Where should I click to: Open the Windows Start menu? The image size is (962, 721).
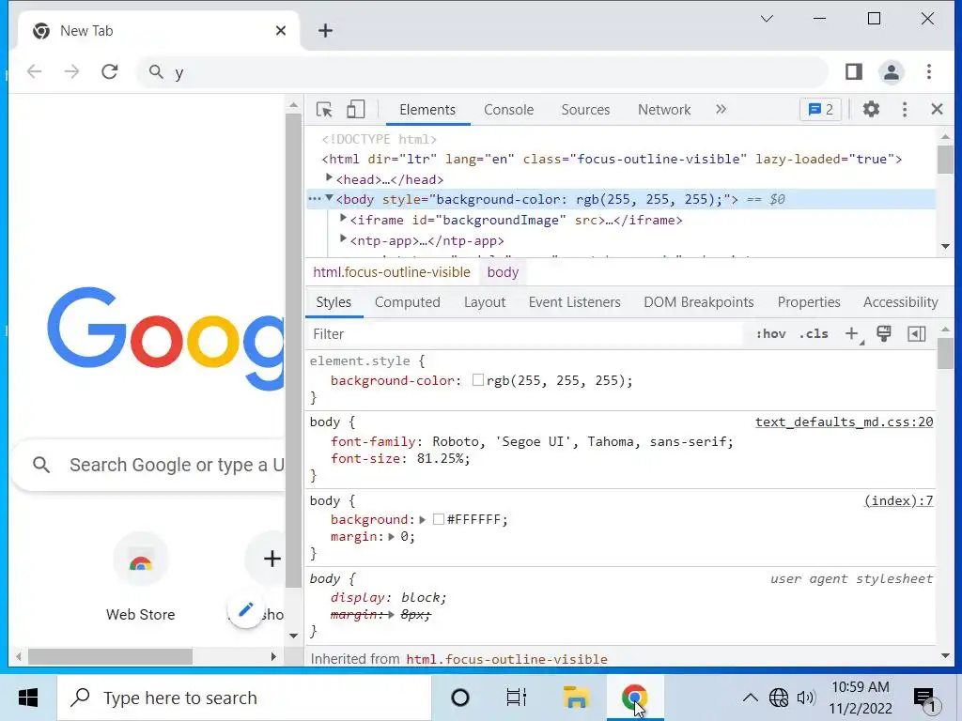coord(28,698)
